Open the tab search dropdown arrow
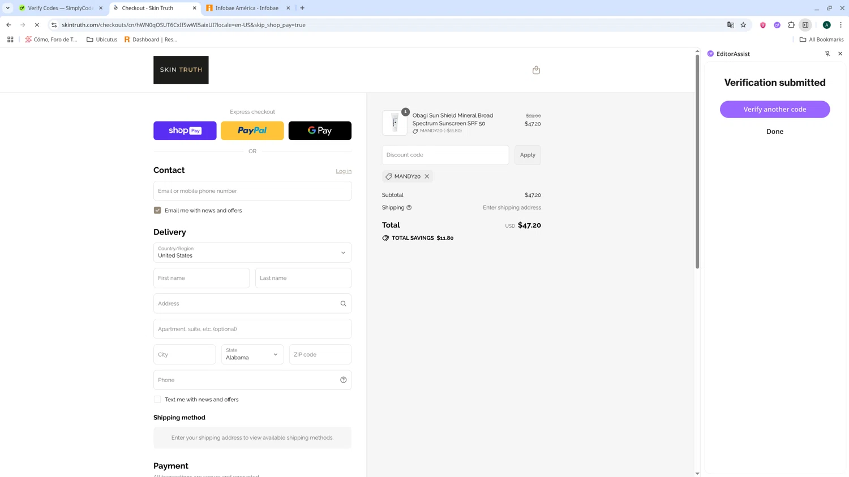The height and width of the screenshot is (477, 849). 8,8
